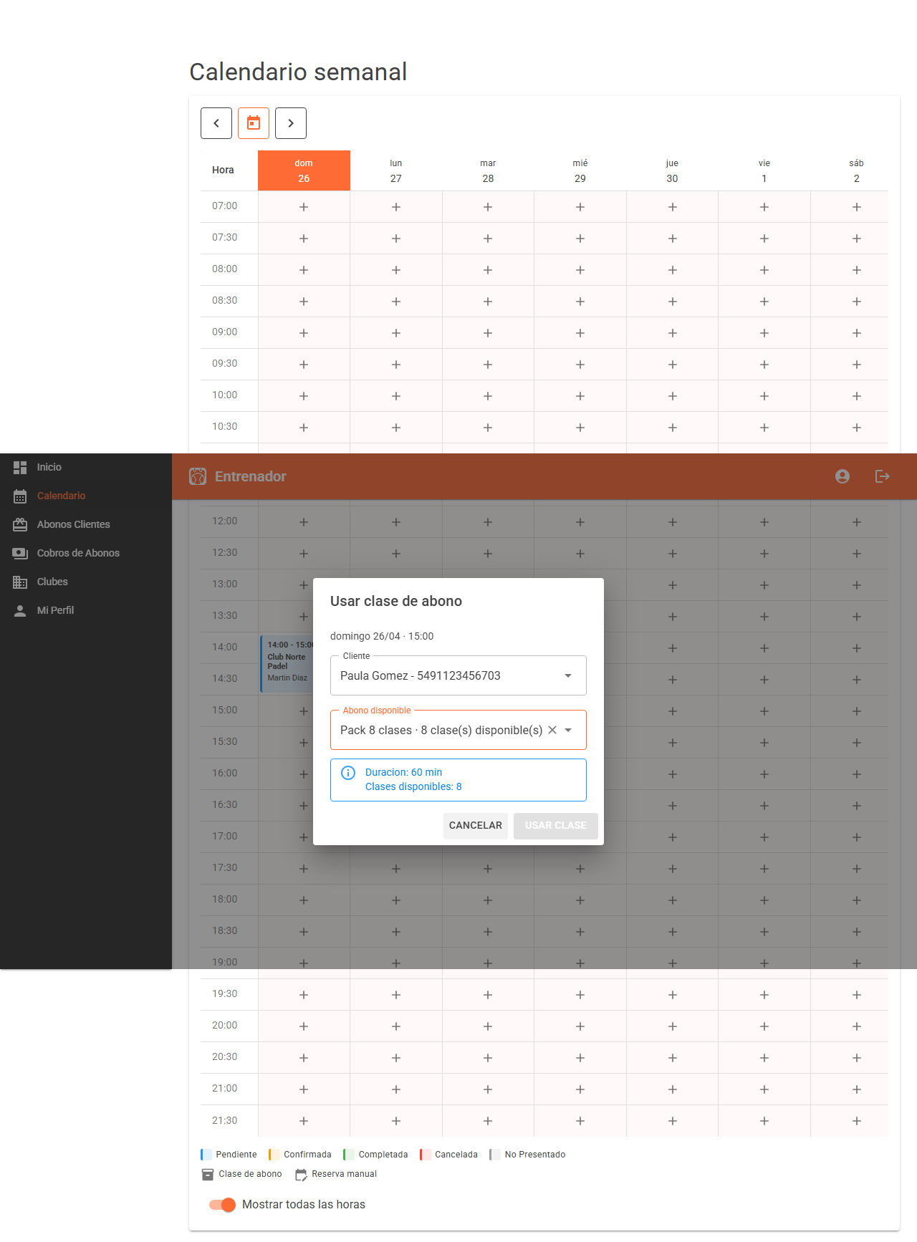Toggle Mostrar todas las horas switch
The image size is (917, 1242).
[x=222, y=1205]
